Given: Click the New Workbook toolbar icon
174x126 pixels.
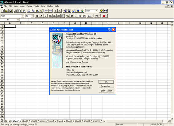Looking at the screenshot, I should pos(2,11).
